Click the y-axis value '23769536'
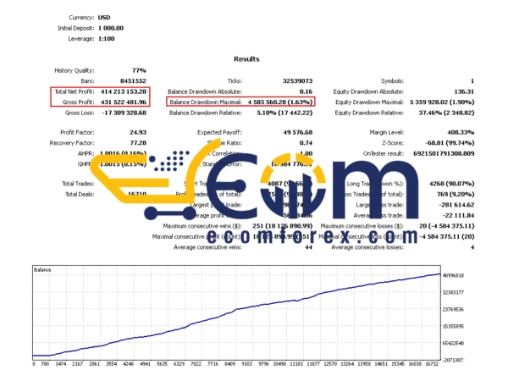 [x=453, y=309]
